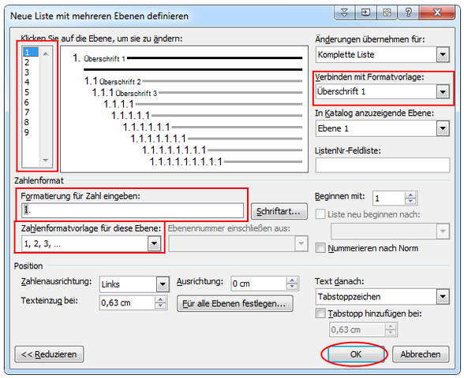Viewport: 464px width, 378px height.
Task: Open 'Verbinden mit Formatvorlage' dropdown
Action: (443, 92)
